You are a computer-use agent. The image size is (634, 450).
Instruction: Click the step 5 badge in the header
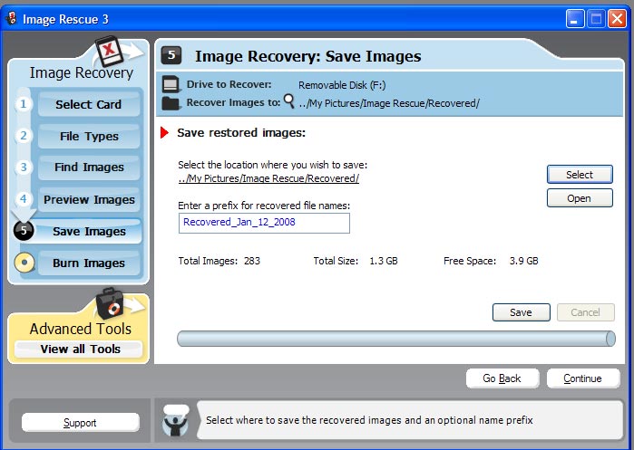[171, 55]
